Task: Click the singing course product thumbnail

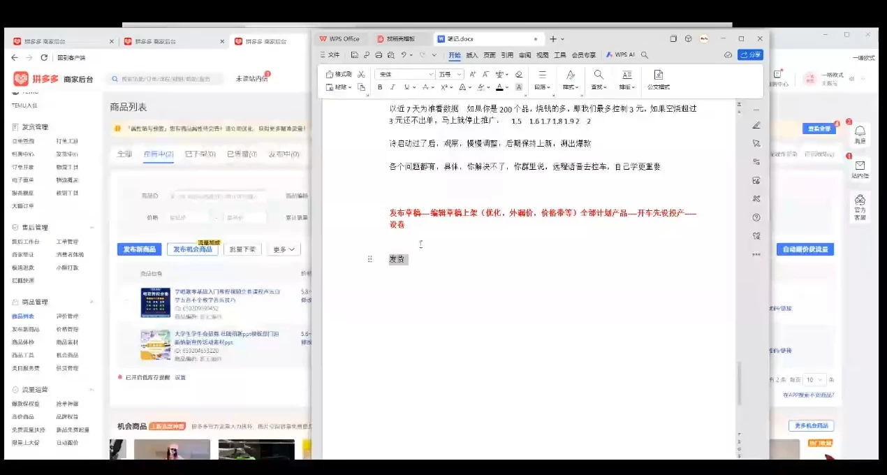Action: 155,302
